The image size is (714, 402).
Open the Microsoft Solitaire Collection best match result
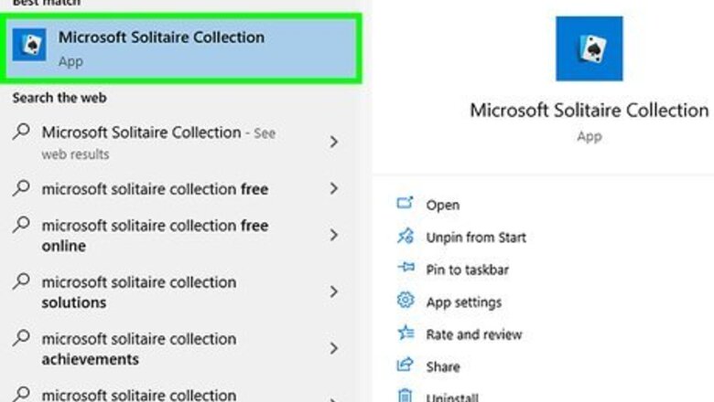tap(180, 48)
